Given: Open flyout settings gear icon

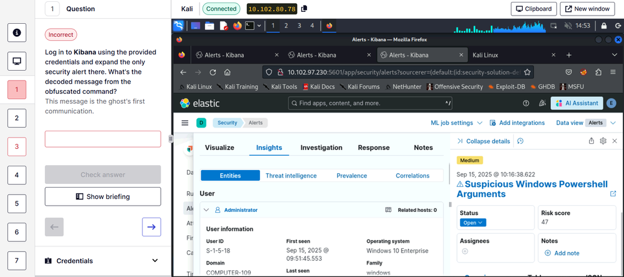Looking at the screenshot, I should [603, 141].
